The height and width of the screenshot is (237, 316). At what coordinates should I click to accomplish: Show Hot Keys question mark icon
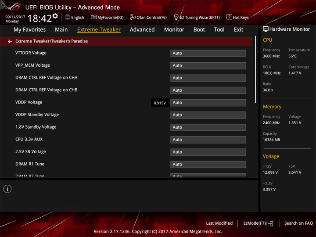(x=229, y=17)
